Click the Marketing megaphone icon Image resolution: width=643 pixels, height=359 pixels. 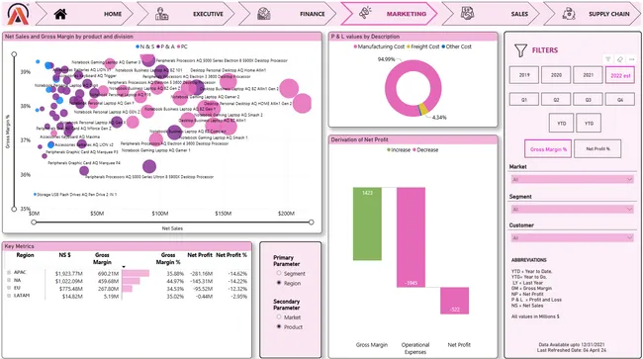365,13
